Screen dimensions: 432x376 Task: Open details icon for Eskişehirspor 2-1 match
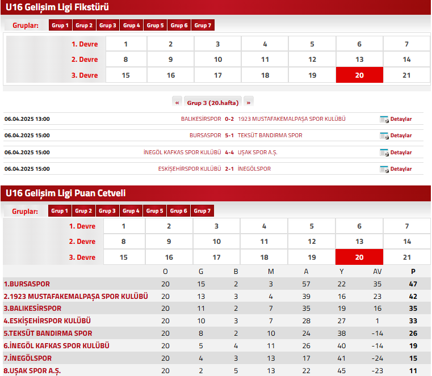click(x=384, y=169)
